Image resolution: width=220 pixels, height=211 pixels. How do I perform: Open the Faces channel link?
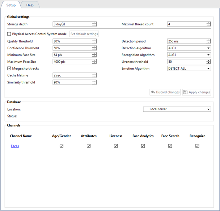point(15,146)
